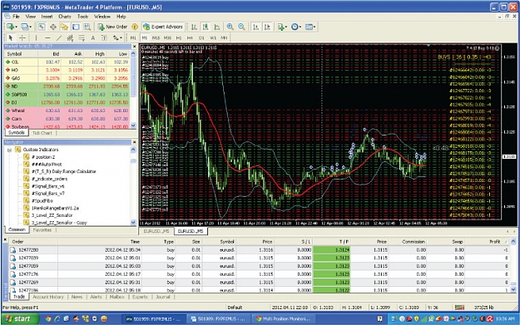Open the Charts menu
The height and width of the screenshot is (325, 520).
[x=65, y=17]
